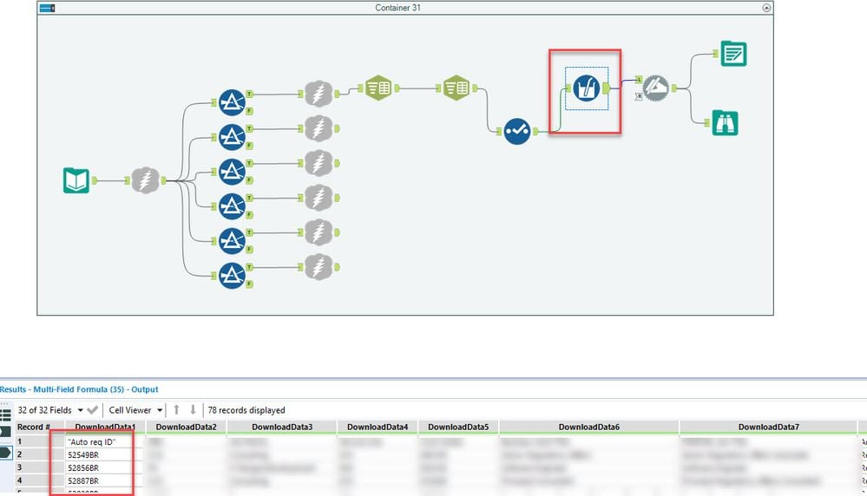Click the DownloadData3 column header
The image size is (867, 496).
pyautogui.click(x=282, y=427)
